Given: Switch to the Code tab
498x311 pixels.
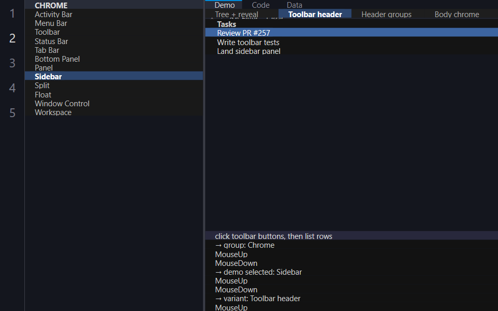Looking at the screenshot, I should click(260, 5).
